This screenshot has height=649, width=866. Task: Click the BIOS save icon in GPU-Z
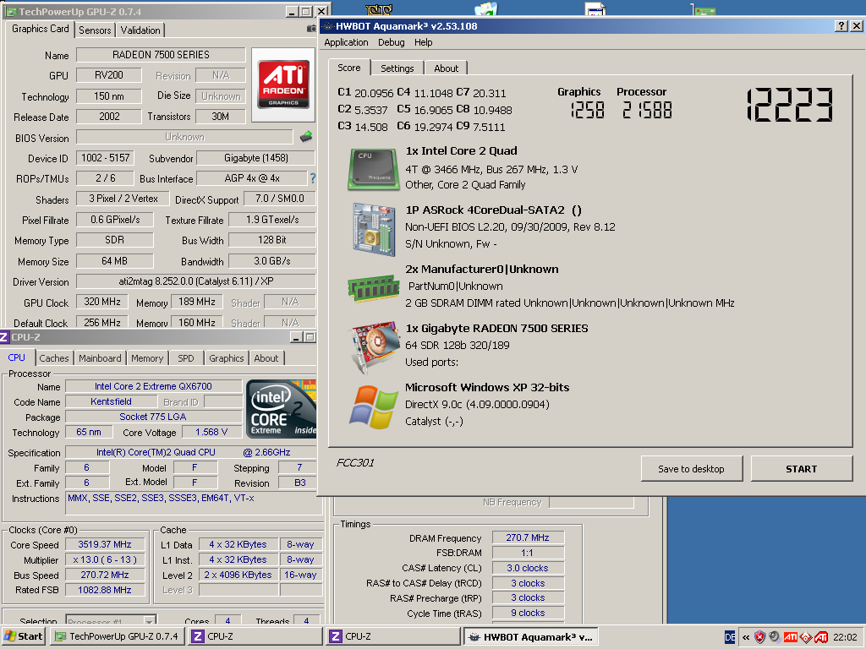click(306, 136)
